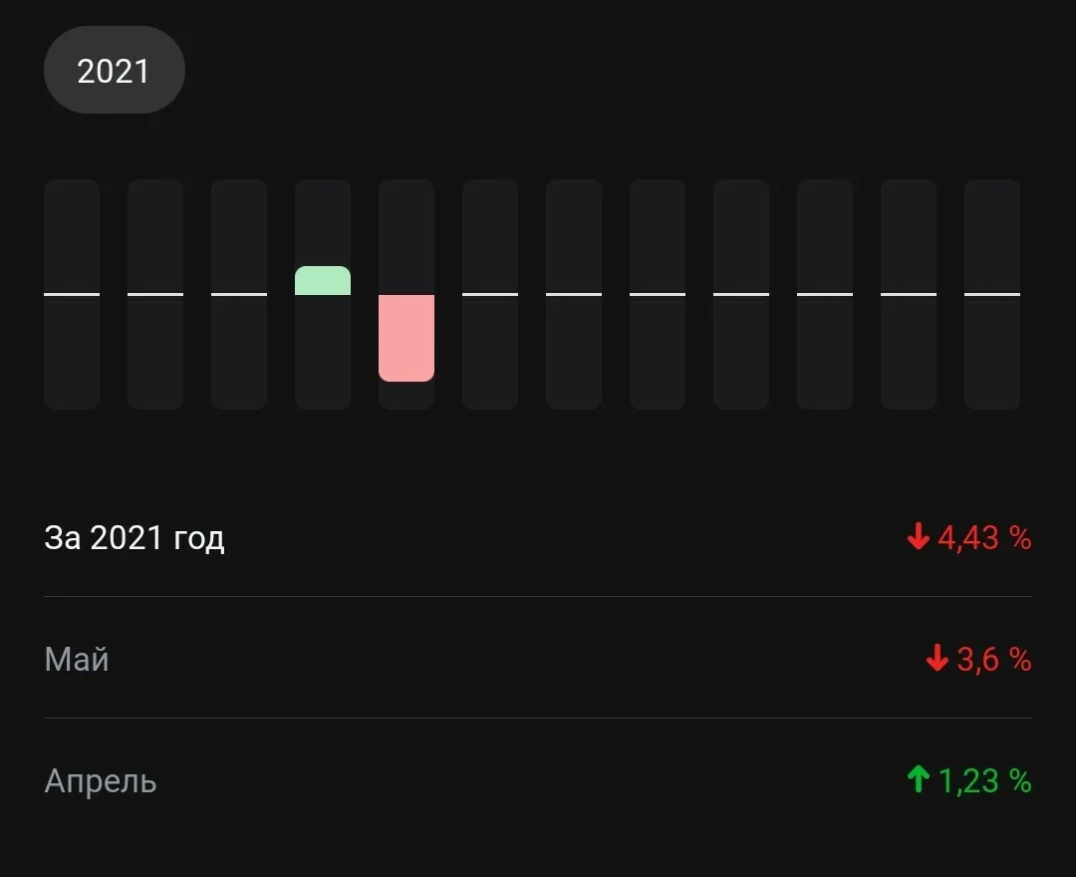Open the 'Апрель' monthly result row
This screenshot has width=1076, height=877.
(538, 781)
